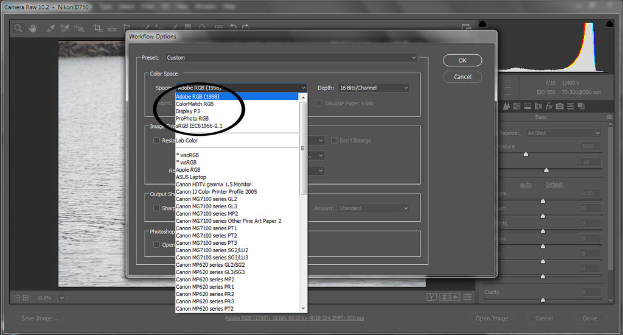
Task: Click the color space list scrollbar
Action: click(x=303, y=171)
